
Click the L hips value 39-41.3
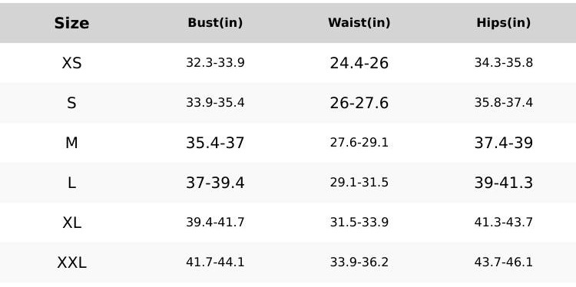[503, 183]
